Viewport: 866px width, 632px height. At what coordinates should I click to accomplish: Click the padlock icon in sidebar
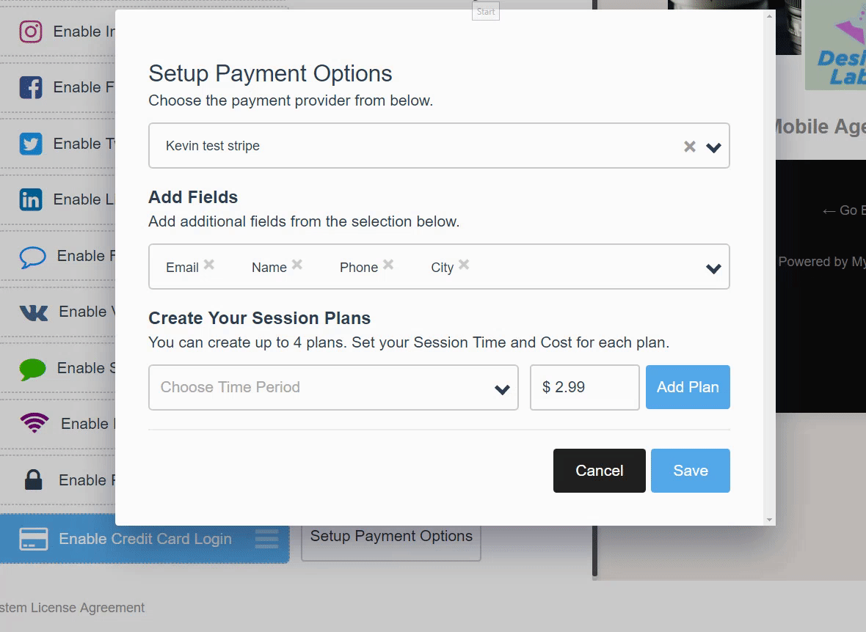(34, 479)
